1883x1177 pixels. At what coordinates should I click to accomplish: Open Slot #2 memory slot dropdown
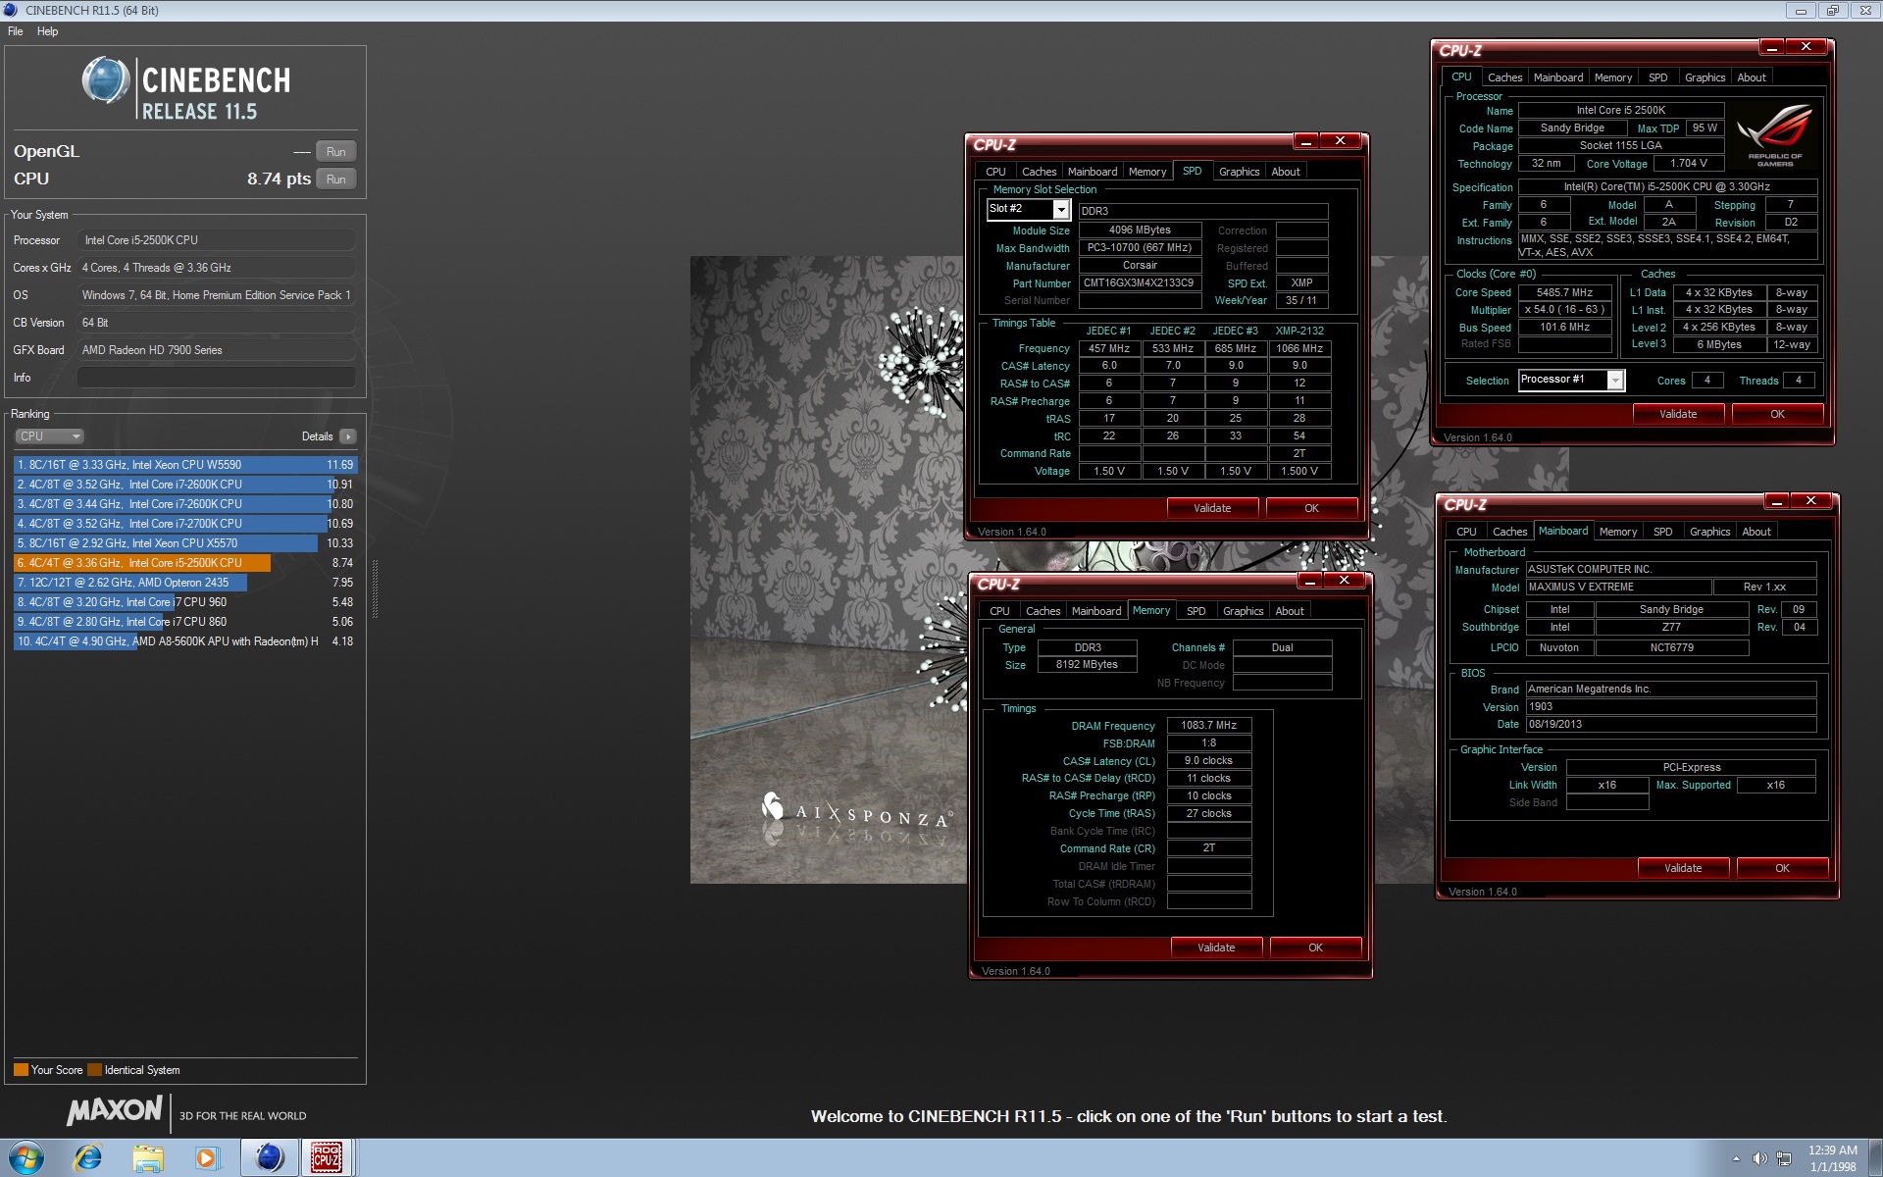pyautogui.click(x=1028, y=209)
